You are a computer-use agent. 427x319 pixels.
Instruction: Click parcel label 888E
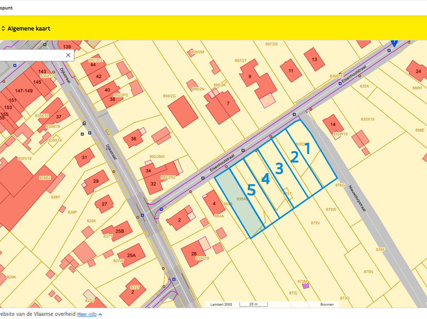pos(420,130)
